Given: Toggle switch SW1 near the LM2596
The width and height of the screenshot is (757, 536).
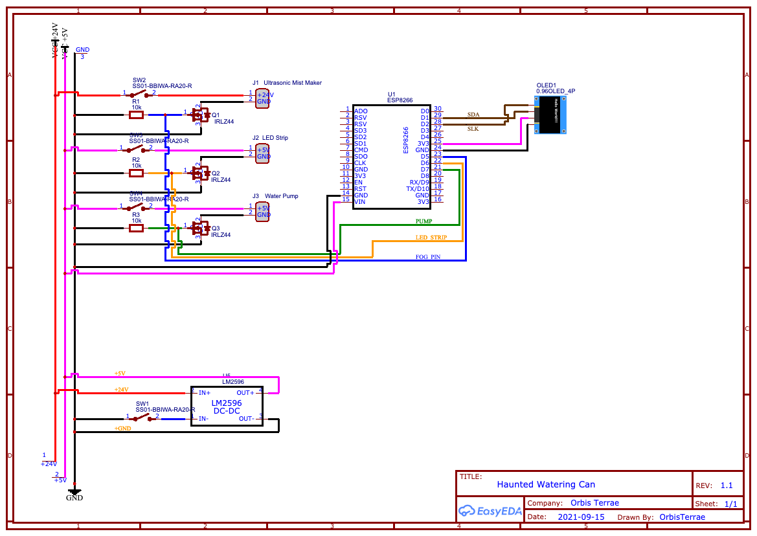Looking at the screenshot, I should point(142,417).
